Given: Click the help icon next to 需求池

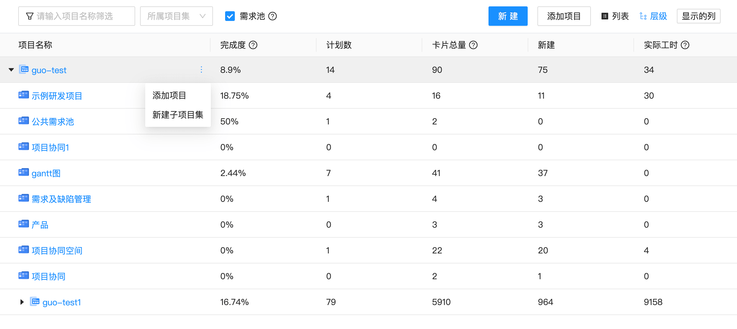Looking at the screenshot, I should pyautogui.click(x=273, y=16).
